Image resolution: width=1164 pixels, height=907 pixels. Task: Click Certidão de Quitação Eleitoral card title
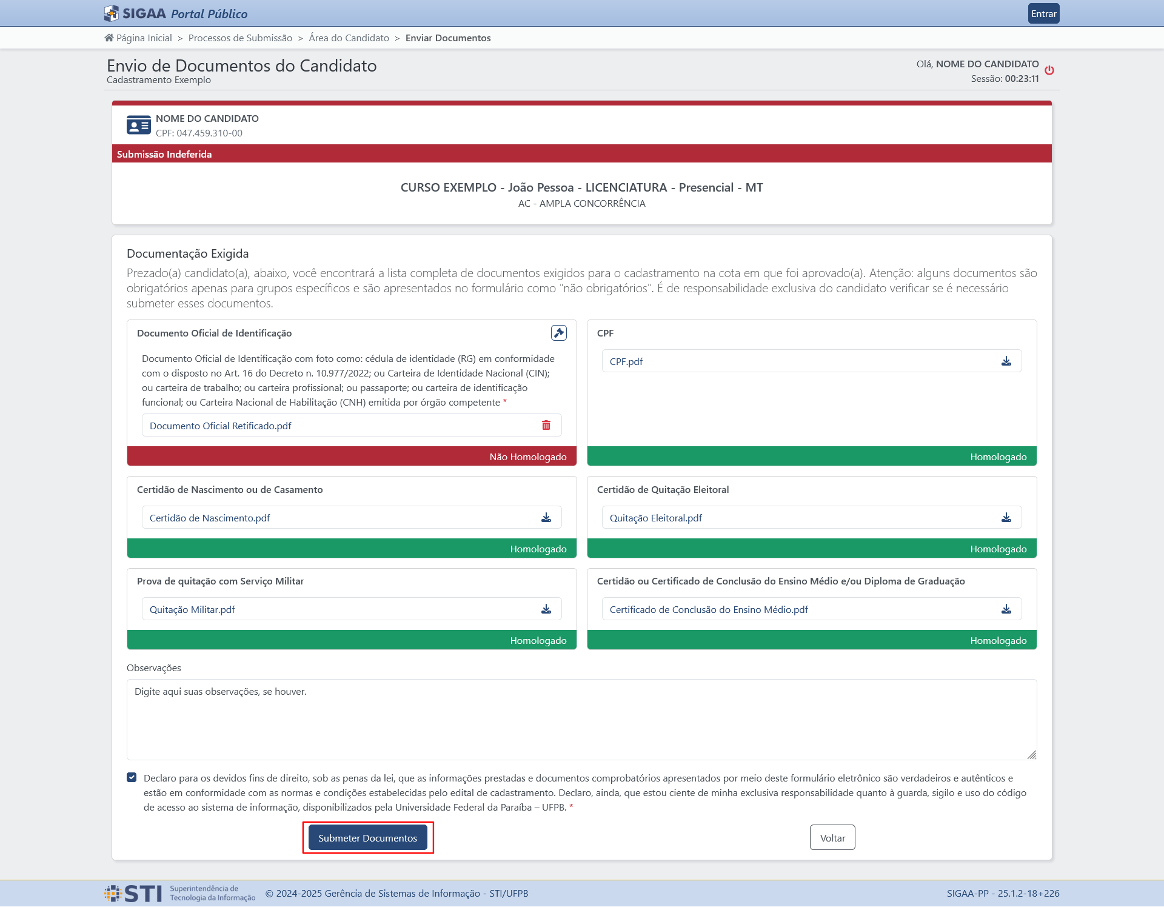663,489
